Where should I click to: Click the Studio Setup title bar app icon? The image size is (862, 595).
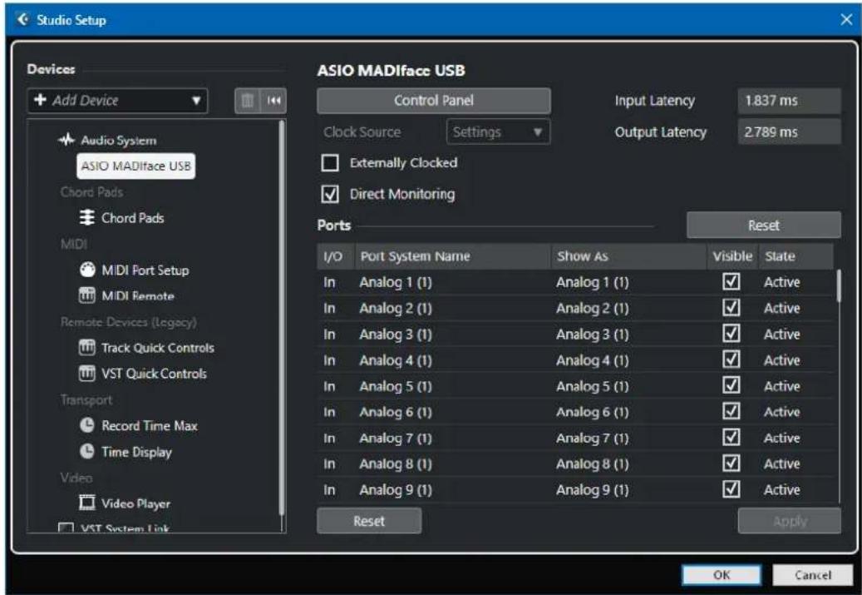[x=22, y=20]
